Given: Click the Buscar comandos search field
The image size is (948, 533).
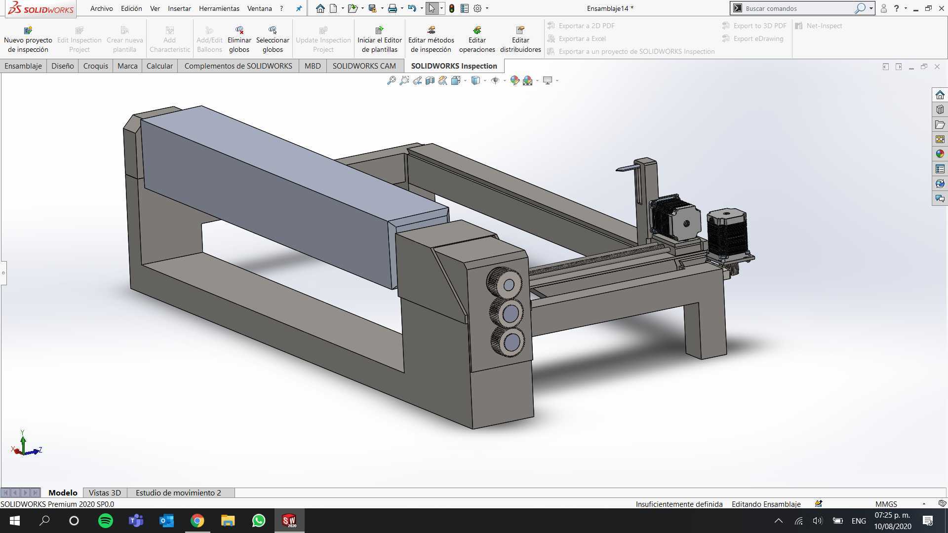Looking at the screenshot, I should tap(798, 8).
